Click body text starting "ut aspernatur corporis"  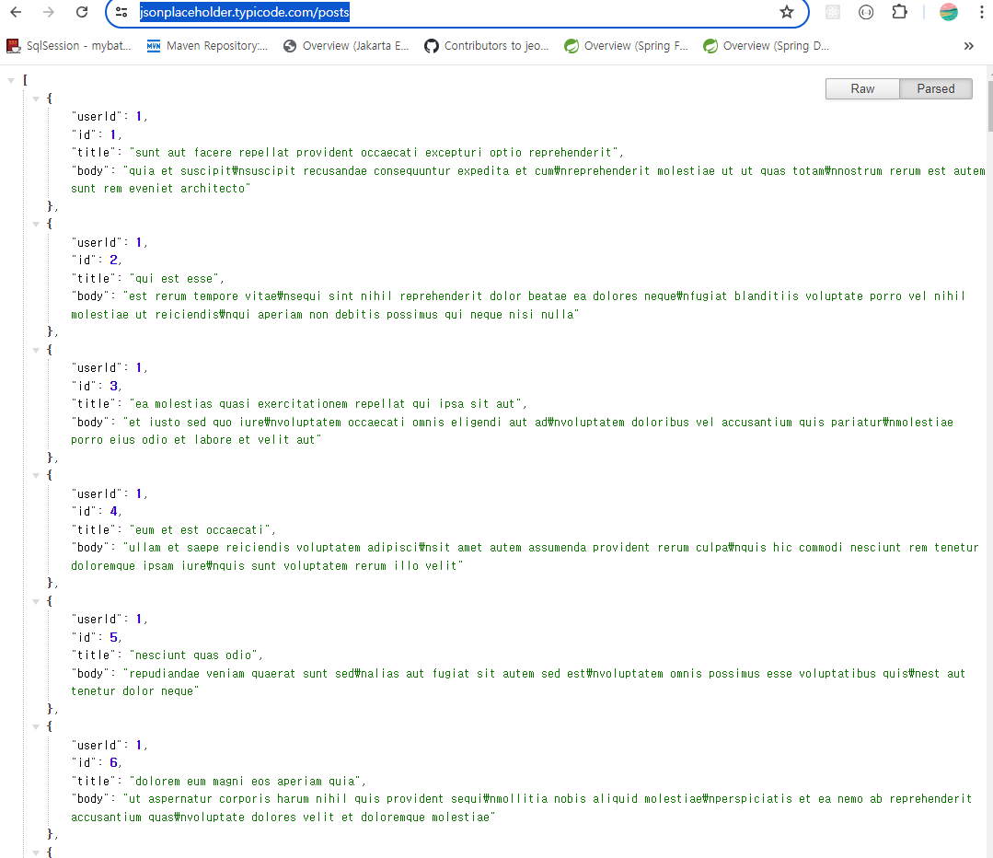[x=521, y=808]
